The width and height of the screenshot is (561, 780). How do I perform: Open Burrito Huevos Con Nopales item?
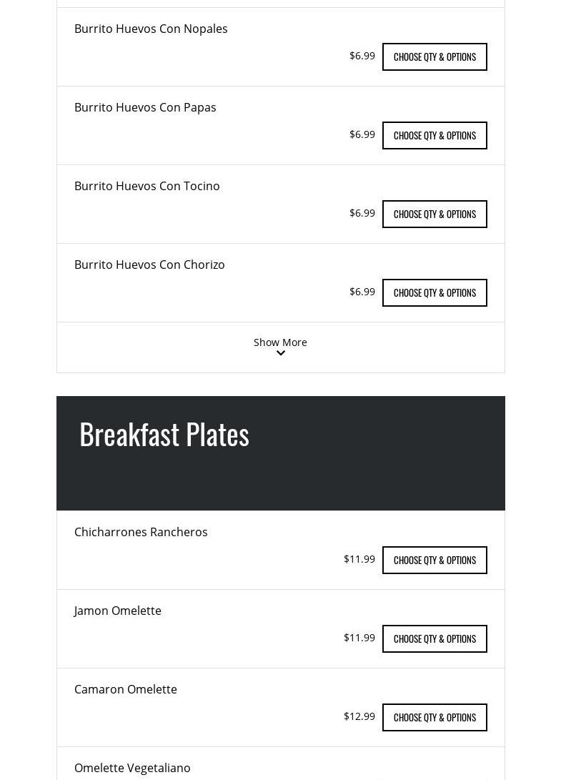point(151,29)
